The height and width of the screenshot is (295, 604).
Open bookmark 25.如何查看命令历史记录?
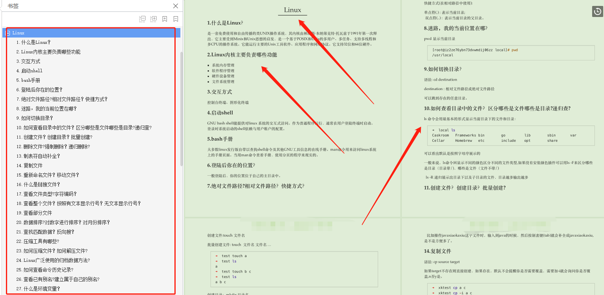coord(45,270)
